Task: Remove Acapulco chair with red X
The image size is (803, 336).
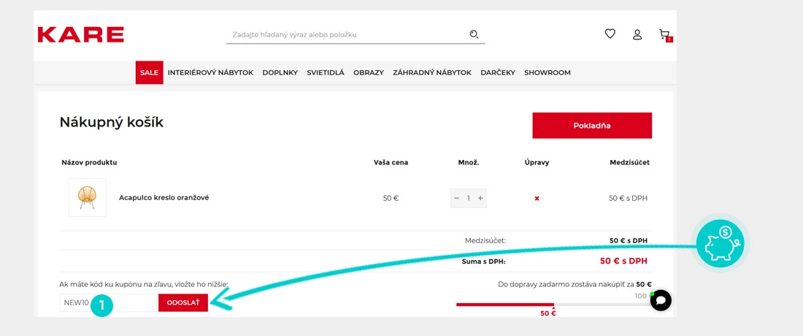Action: (537, 198)
